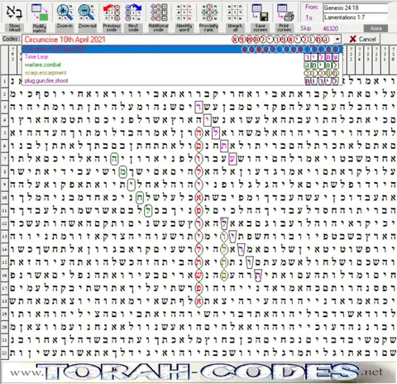This screenshot has height=384, width=397.
Task: Activate the Identify word tool
Action: [184, 12]
